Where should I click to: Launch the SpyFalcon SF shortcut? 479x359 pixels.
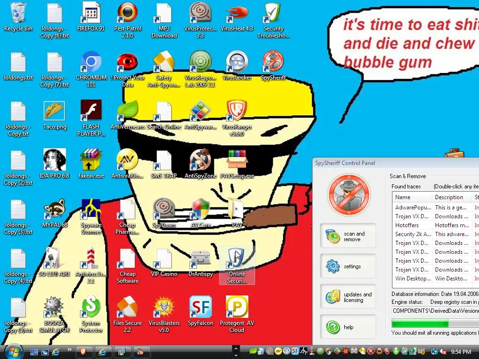[200, 311]
